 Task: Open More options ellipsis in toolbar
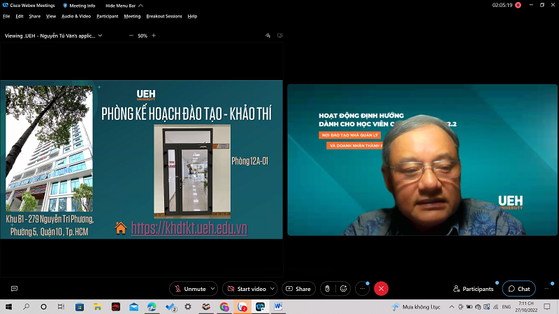tap(362, 289)
